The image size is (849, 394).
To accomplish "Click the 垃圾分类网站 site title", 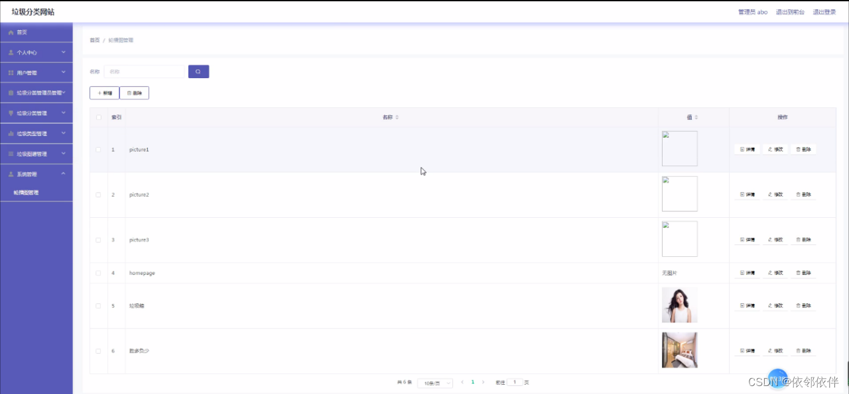I will [33, 12].
